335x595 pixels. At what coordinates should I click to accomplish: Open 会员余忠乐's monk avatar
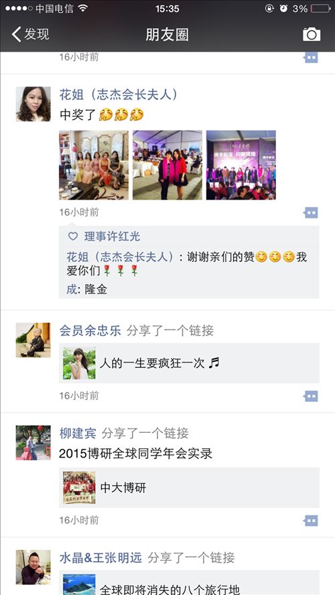[x=33, y=340]
